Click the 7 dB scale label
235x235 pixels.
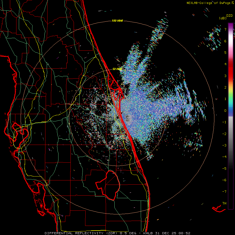[225, 29]
